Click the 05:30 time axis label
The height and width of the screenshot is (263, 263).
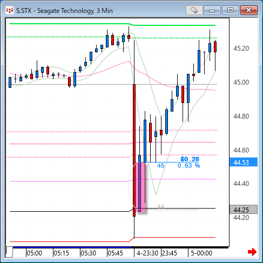pyautogui.click(x=88, y=253)
